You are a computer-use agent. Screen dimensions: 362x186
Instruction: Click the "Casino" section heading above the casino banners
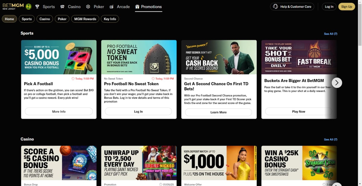[27, 139]
